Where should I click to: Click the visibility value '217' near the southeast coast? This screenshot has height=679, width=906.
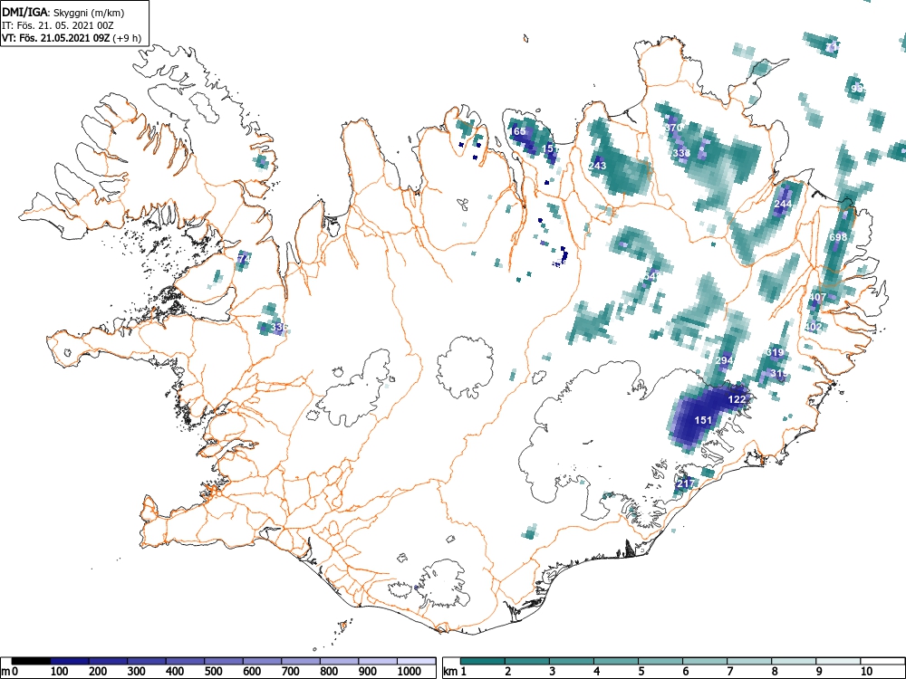[x=686, y=483]
